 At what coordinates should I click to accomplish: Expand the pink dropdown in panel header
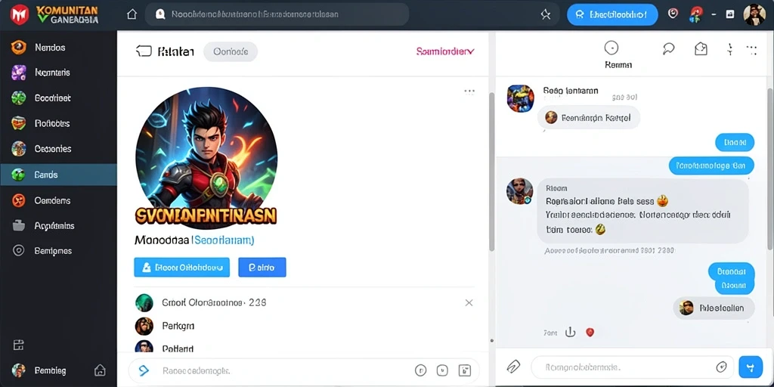point(445,51)
